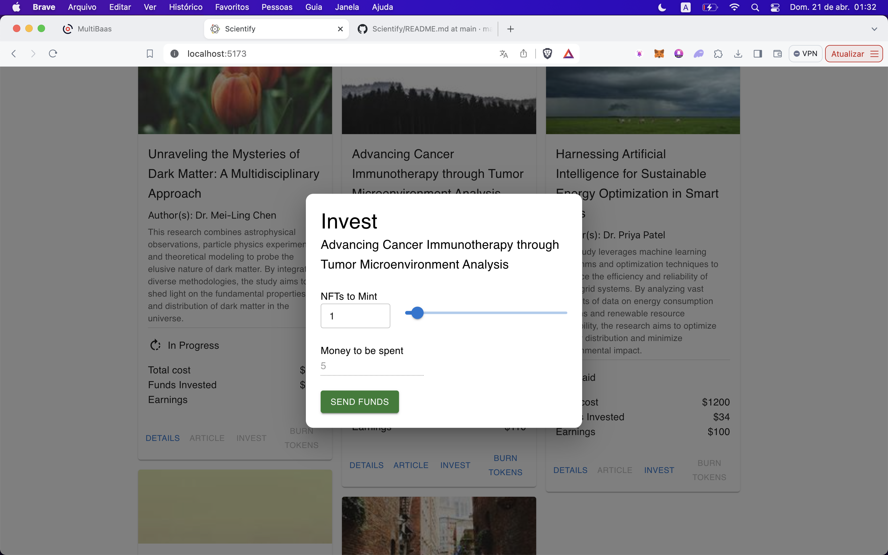Click the SEND FUNDS button
Viewport: 888px width, 555px height.
point(360,401)
